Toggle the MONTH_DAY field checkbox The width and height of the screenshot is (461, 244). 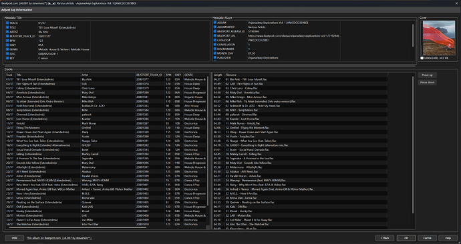point(215,53)
